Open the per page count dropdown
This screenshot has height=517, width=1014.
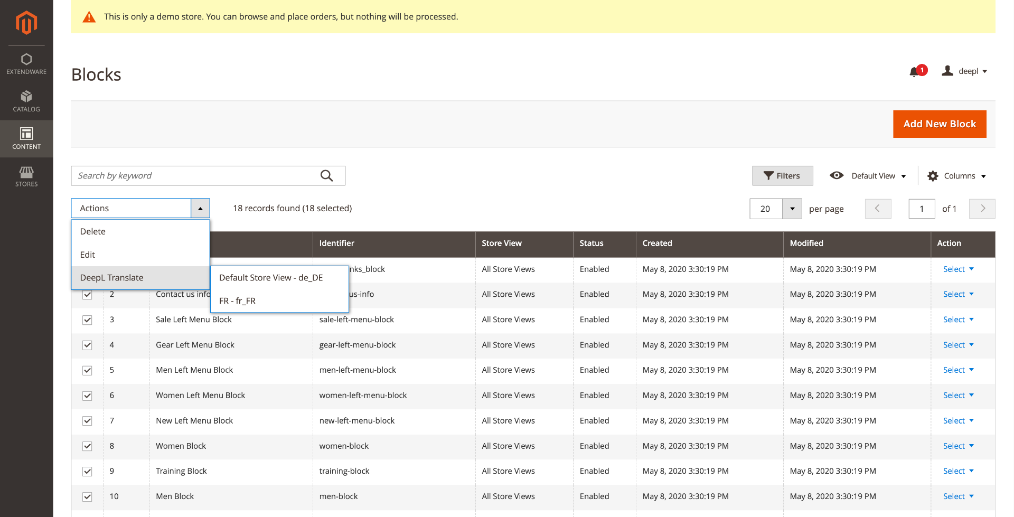[x=792, y=209]
